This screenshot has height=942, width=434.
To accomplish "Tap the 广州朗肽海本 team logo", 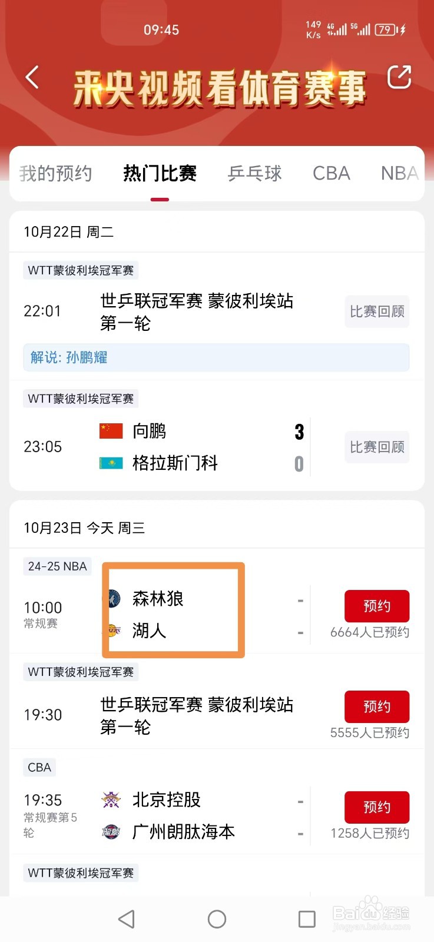I will (x=111, y=831).
